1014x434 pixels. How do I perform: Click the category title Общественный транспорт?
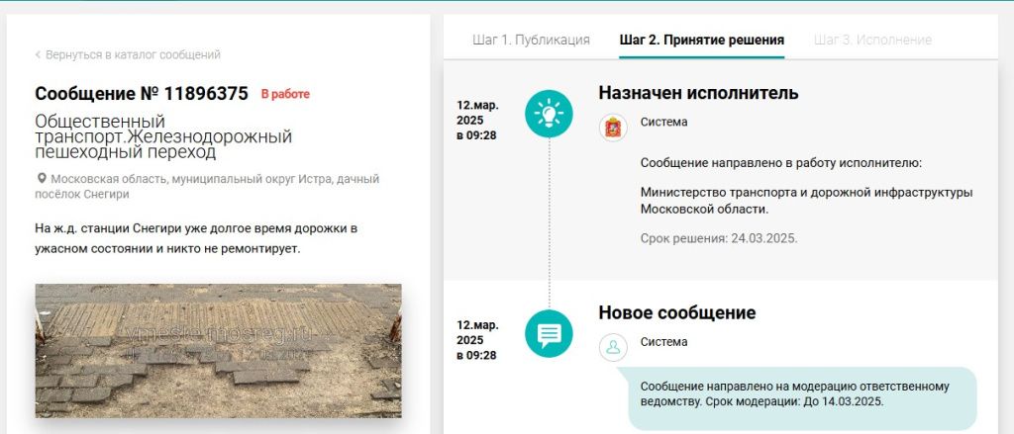point(163,136)
